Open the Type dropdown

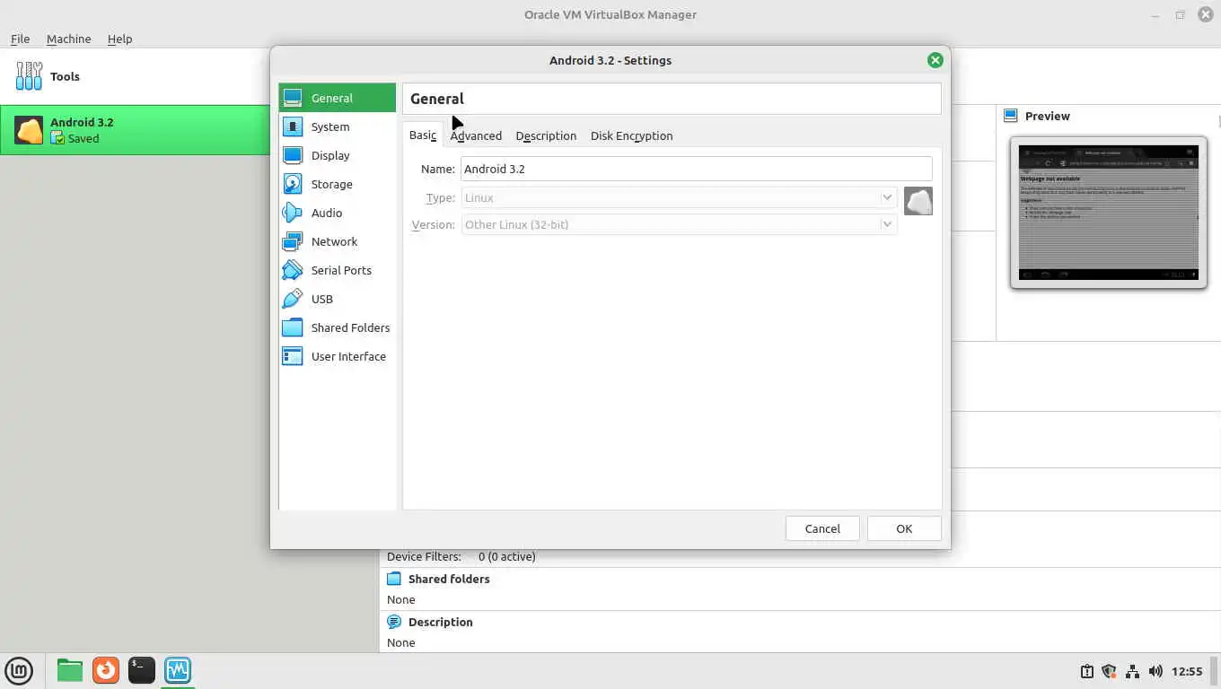pos(679,197)
